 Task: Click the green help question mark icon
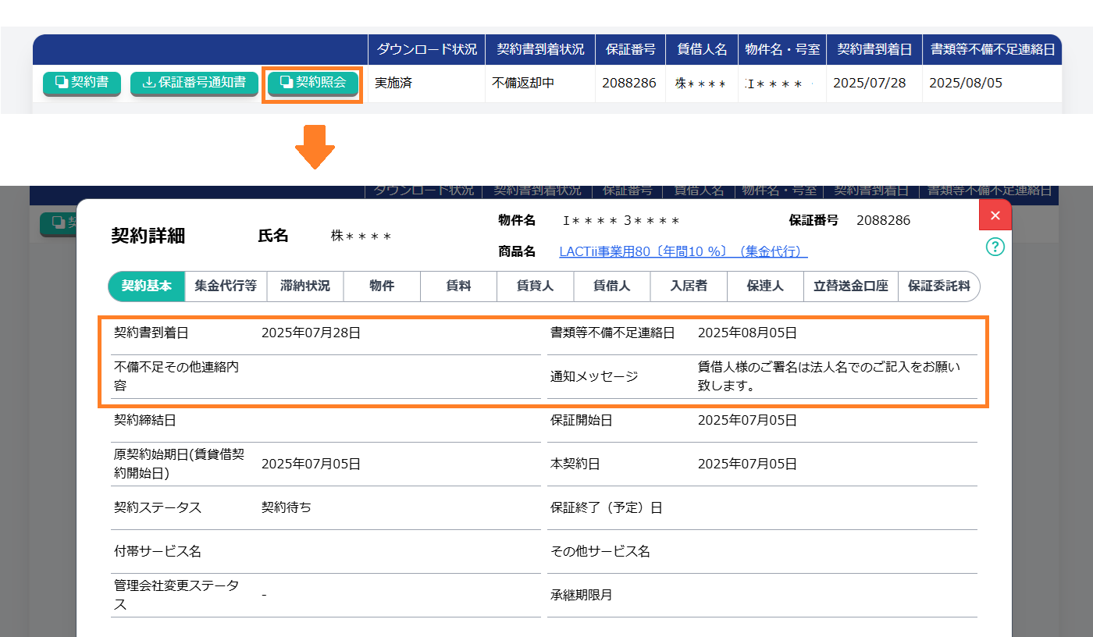[995, 247]
